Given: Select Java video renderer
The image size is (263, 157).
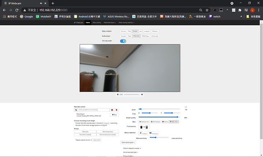Looking at the screenshot, I should click(x=141, y=31).
